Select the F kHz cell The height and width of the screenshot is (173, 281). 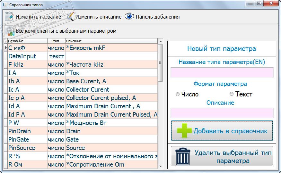click(27, 64)
